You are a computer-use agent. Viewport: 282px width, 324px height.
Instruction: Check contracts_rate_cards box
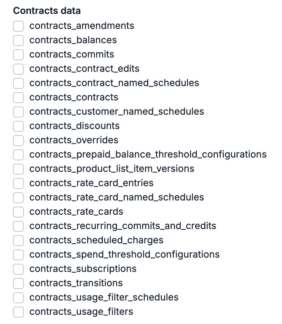click(x=18, y=212)
